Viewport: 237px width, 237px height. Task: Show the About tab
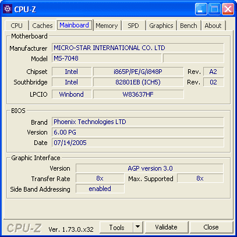[x=213, y=26]
